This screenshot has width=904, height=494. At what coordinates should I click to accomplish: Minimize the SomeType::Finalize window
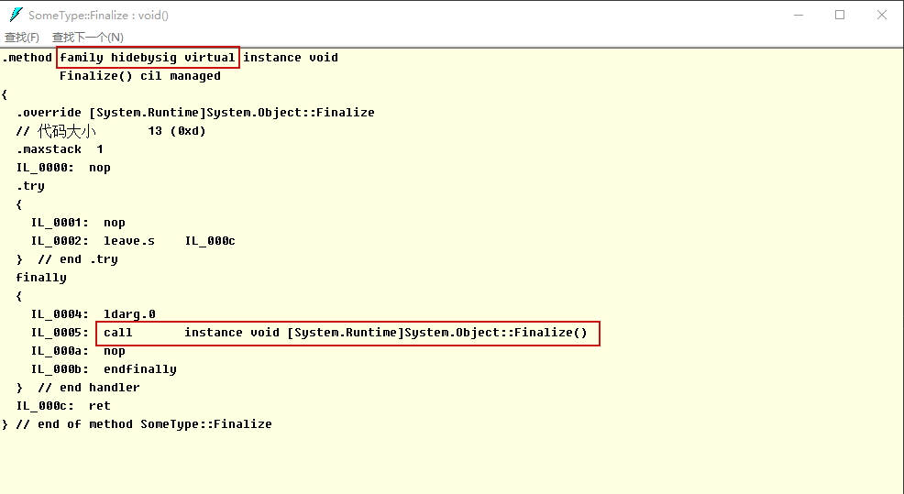[799, 15]
